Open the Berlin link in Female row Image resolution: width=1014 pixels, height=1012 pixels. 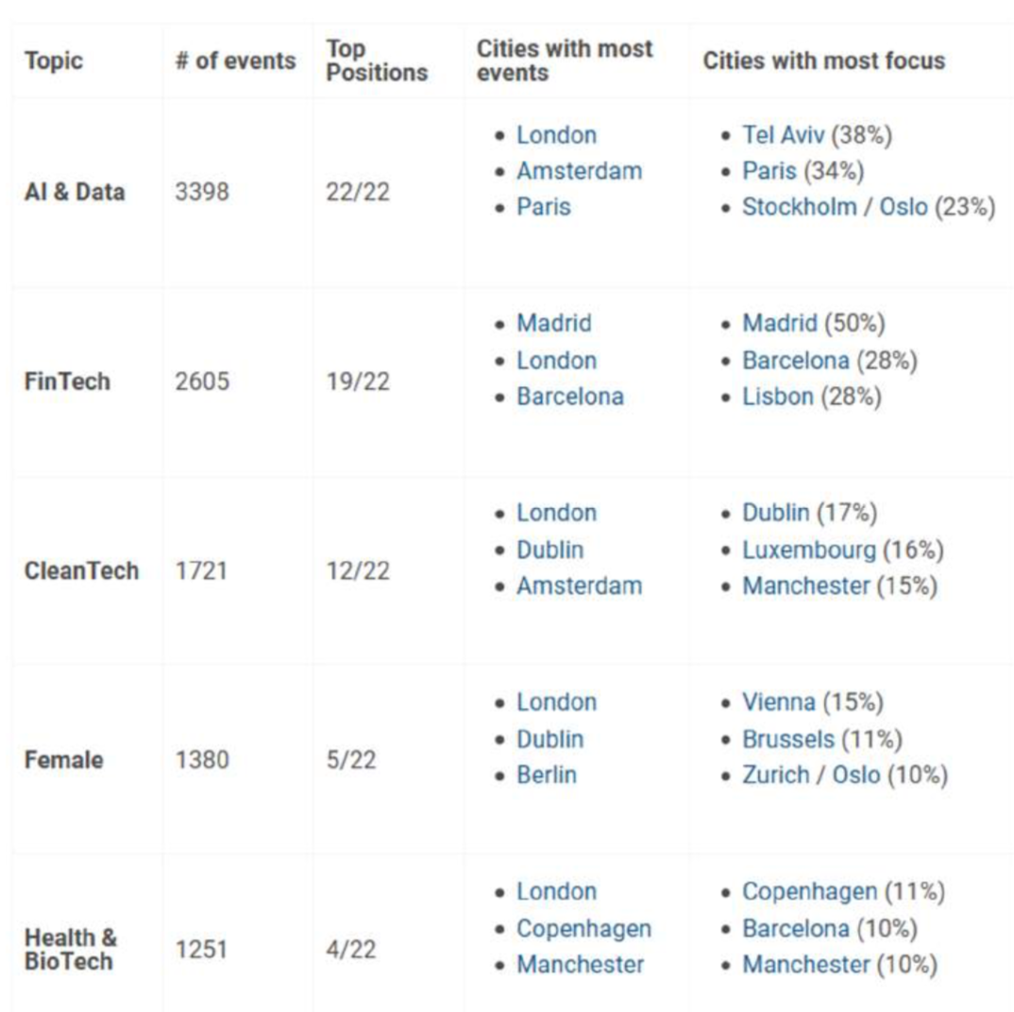[546, 775]
